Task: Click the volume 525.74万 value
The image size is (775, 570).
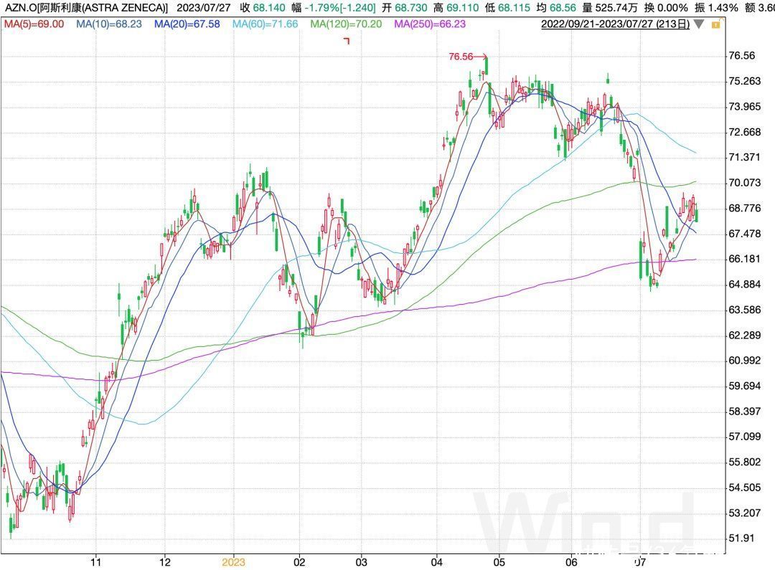Action: point(616,8)
